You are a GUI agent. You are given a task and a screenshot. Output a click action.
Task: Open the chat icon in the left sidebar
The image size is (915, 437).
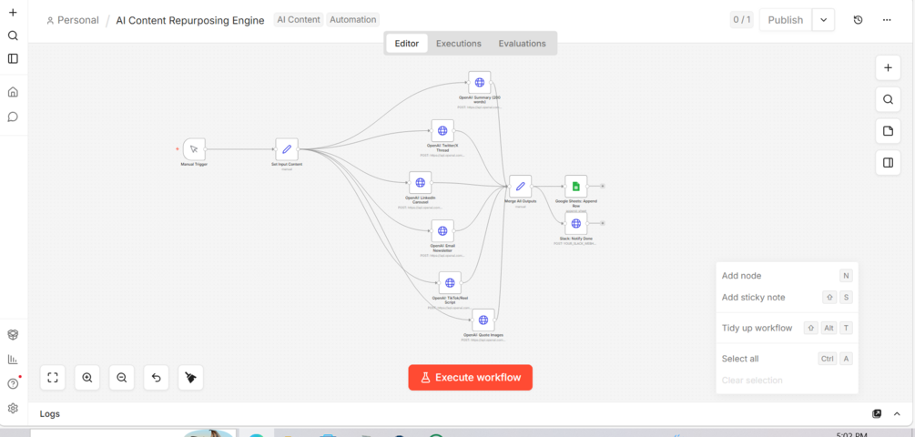[13, 117]
